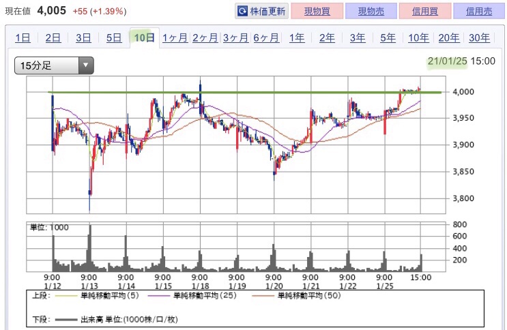Open the 1年 chart range
507x330 pixels.
(297, 37)
